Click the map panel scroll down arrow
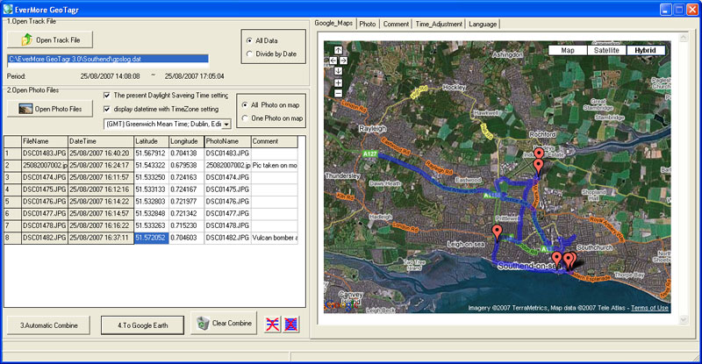Viewport: 702px width, 364px height. point(684,319)
